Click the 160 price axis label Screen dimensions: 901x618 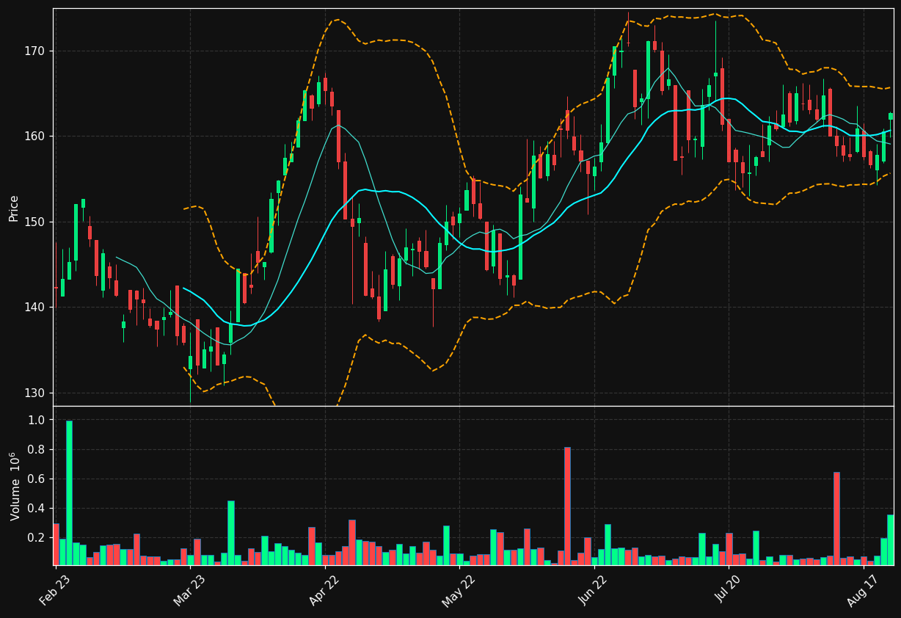35,137
